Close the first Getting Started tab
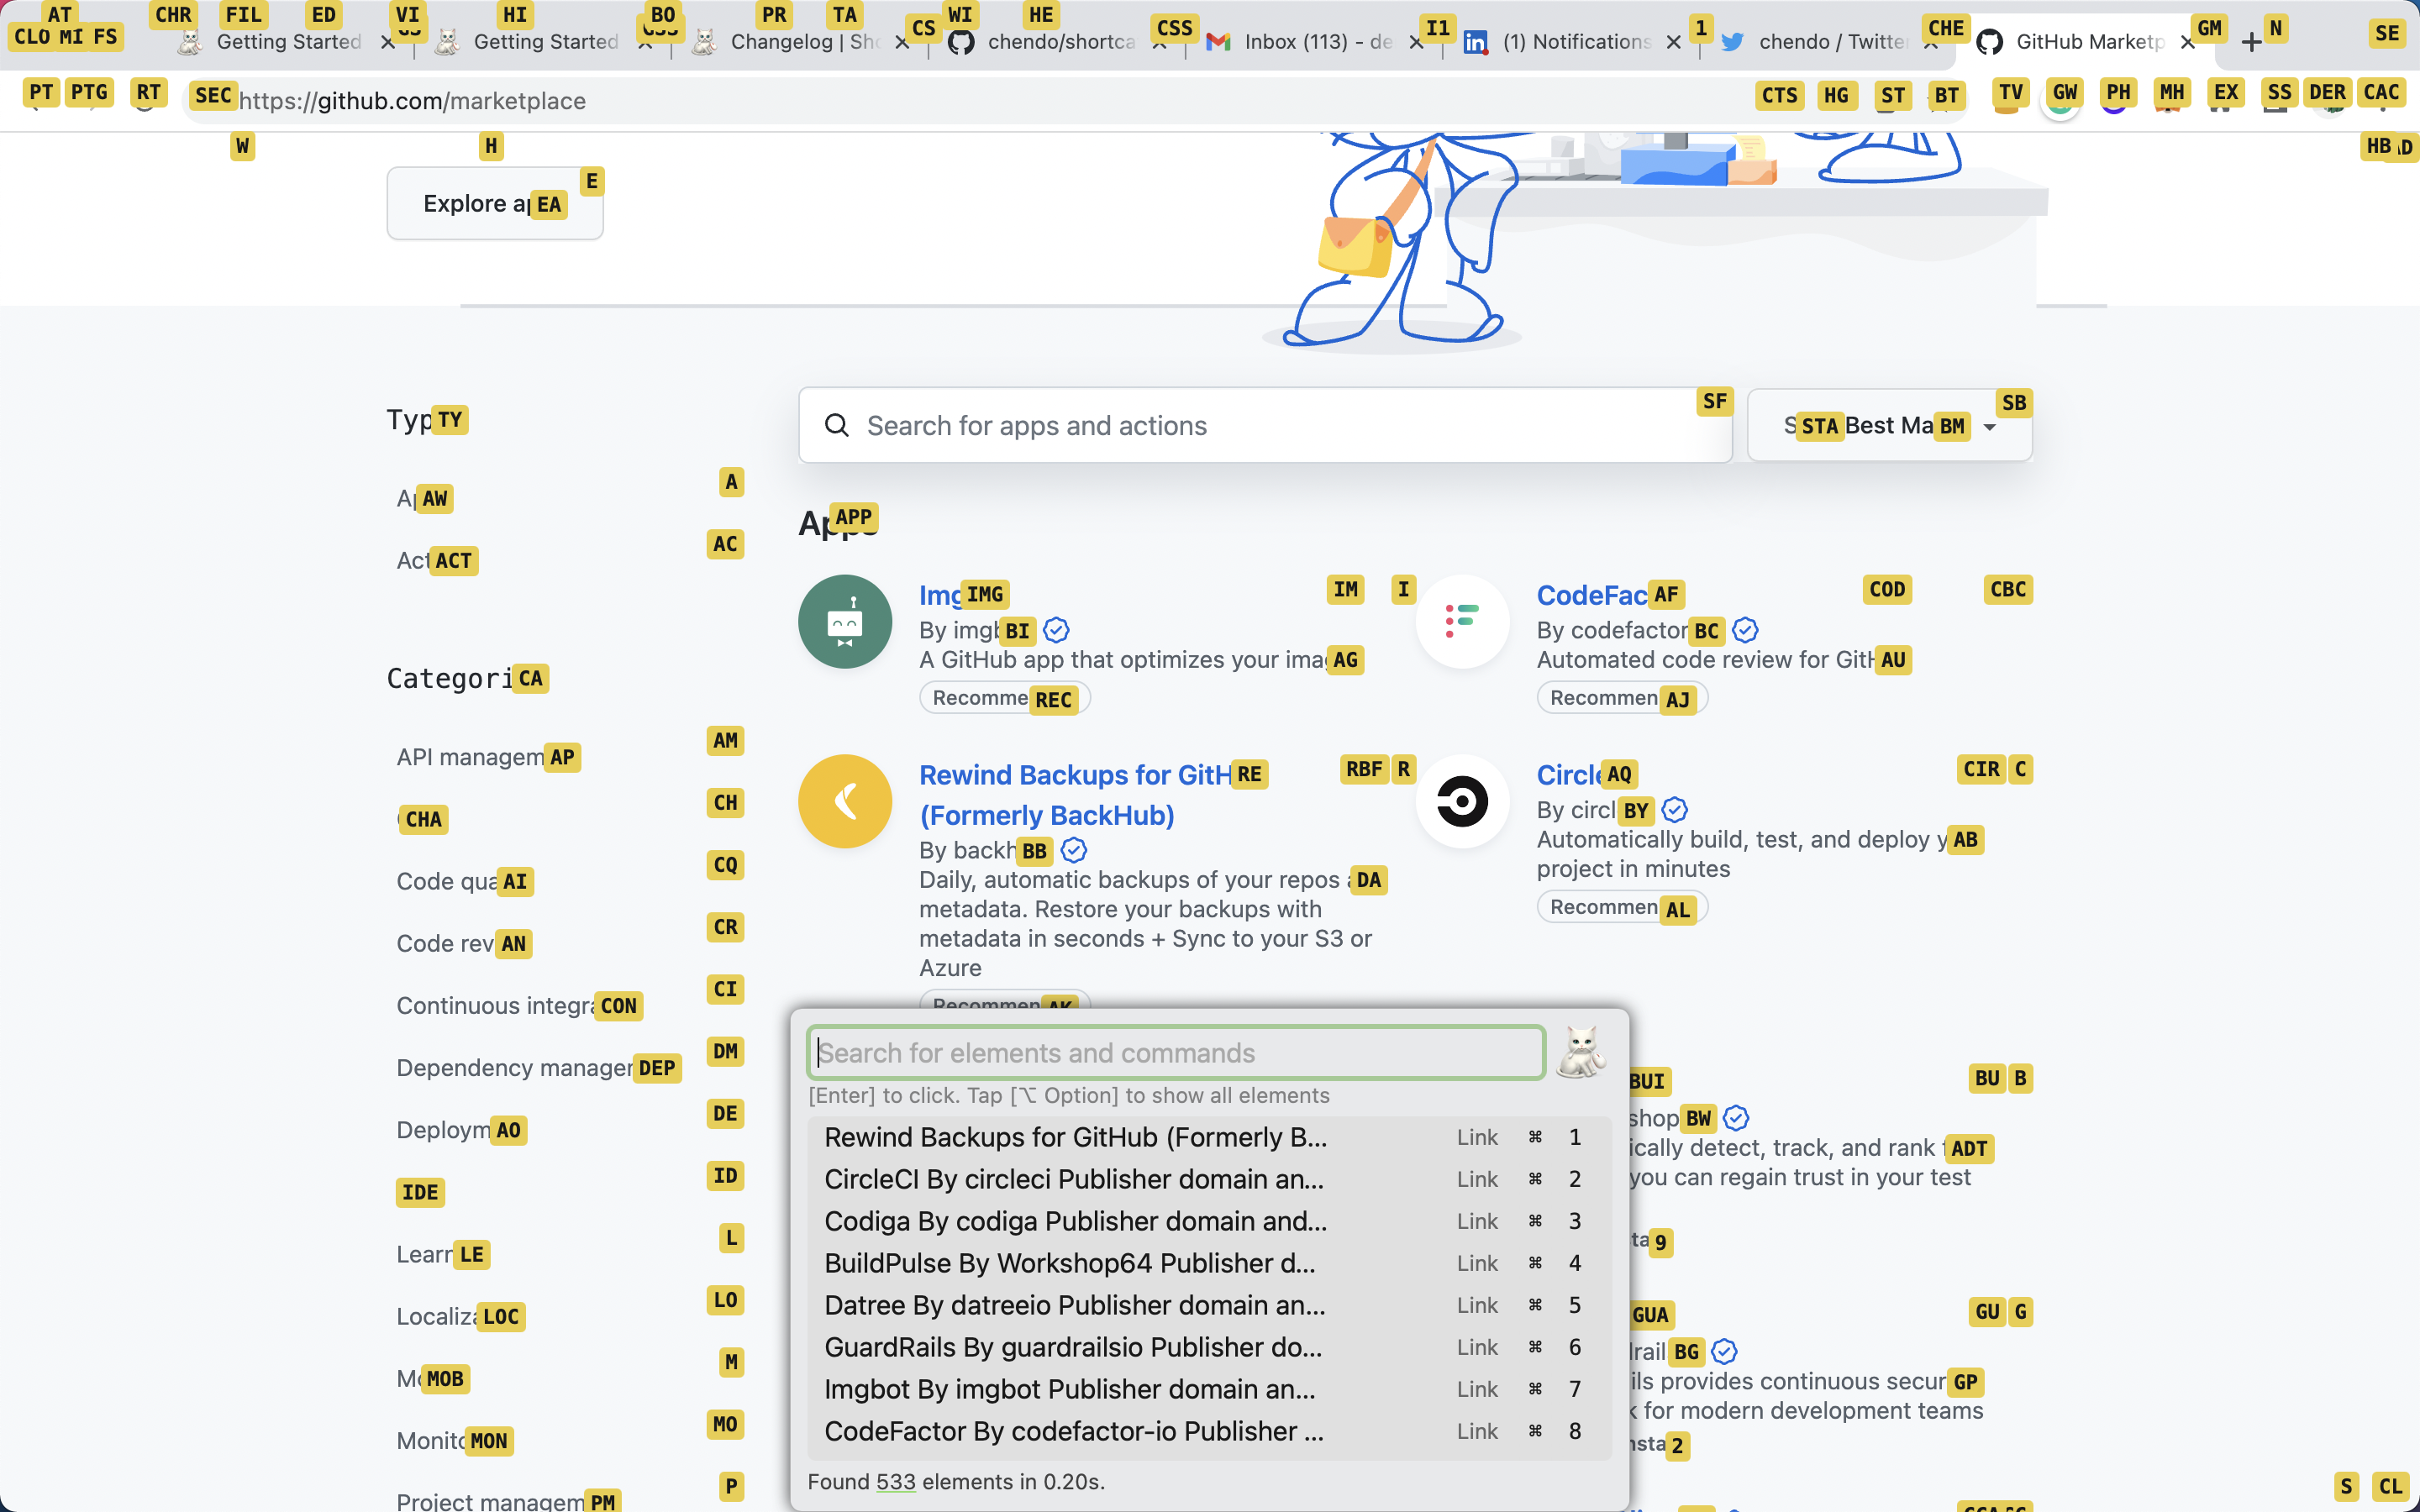This screenshot has height=1512, width=2420. 388,42
